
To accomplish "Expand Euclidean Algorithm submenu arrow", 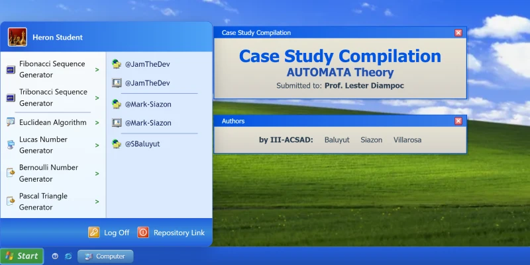I will click(97, 123).
